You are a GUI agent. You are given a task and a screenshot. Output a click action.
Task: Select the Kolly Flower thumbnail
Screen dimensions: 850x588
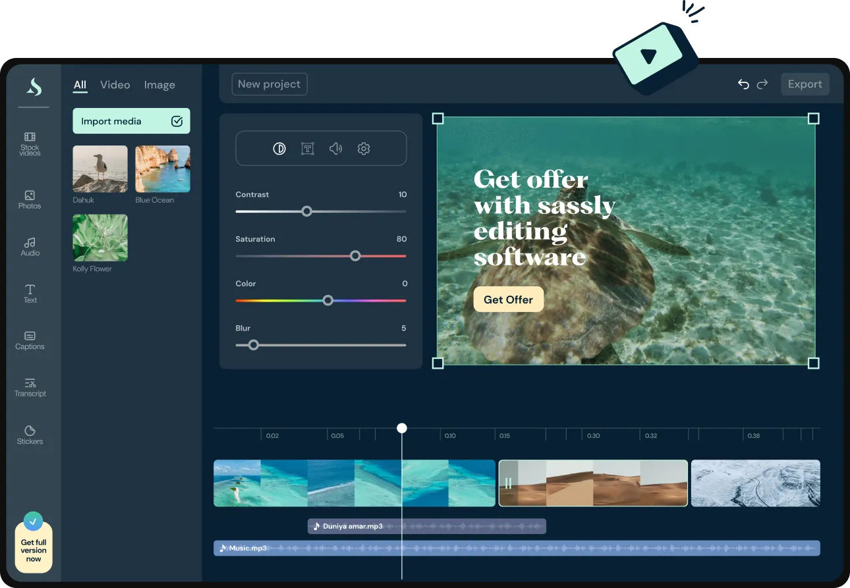[x=100, y=238]
